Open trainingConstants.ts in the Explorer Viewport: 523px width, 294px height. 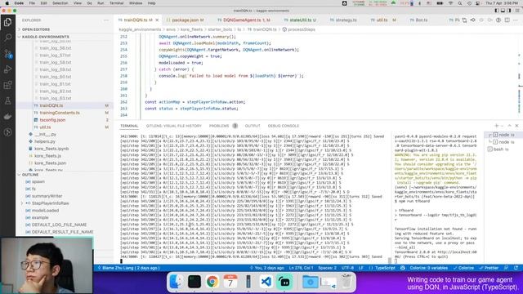click(60, 113)
